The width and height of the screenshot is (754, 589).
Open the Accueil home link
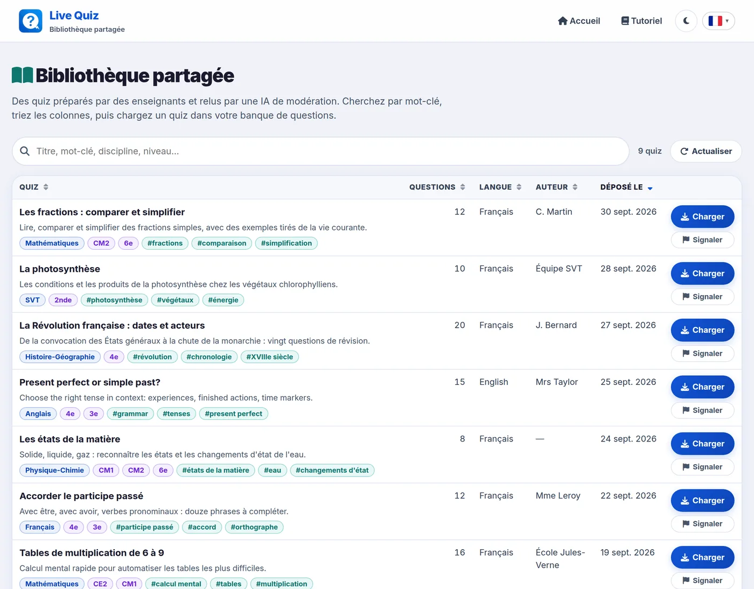pos(579,21)
